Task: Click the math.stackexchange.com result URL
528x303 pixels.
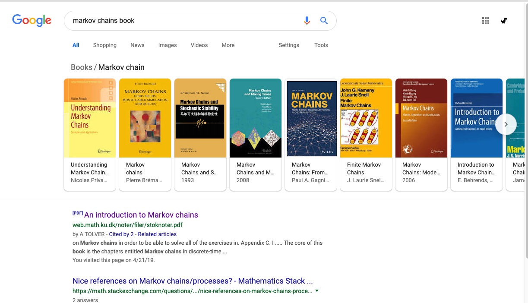Action: click(x=192, y=291)
